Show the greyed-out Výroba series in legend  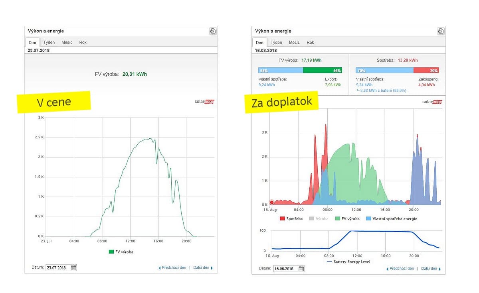click(319, 219)
